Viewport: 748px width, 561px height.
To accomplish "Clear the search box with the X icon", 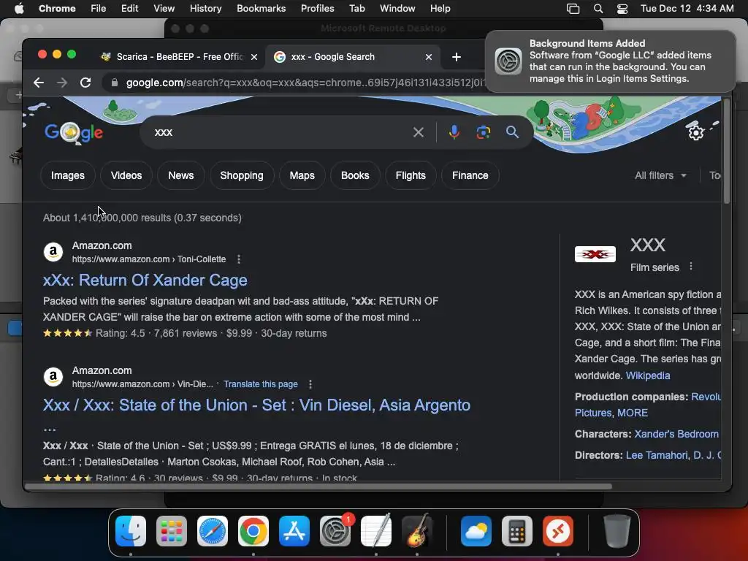I will click(x=419, y=132).
